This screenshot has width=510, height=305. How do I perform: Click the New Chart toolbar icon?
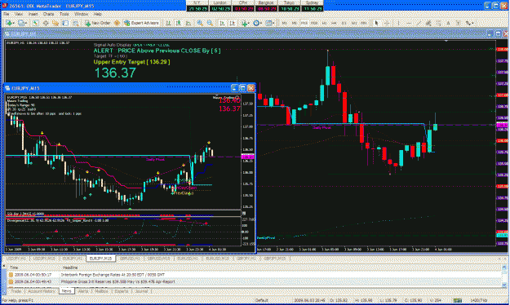click(x=8, y=23)
